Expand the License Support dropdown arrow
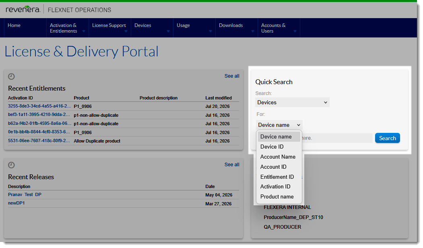The image size is (423, 248). pyautogui.click(x=126, y=31)
